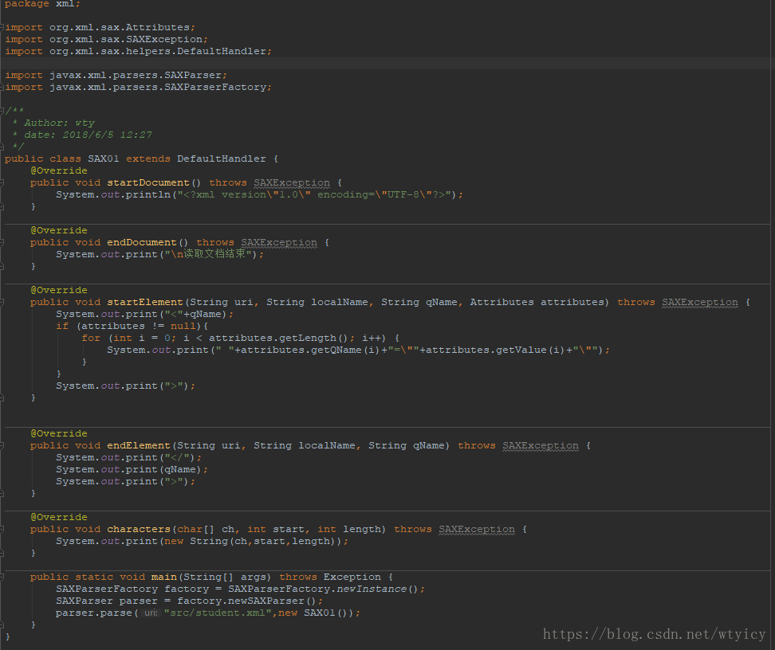Collapse the startDocument method fold marker

point(2,182)
